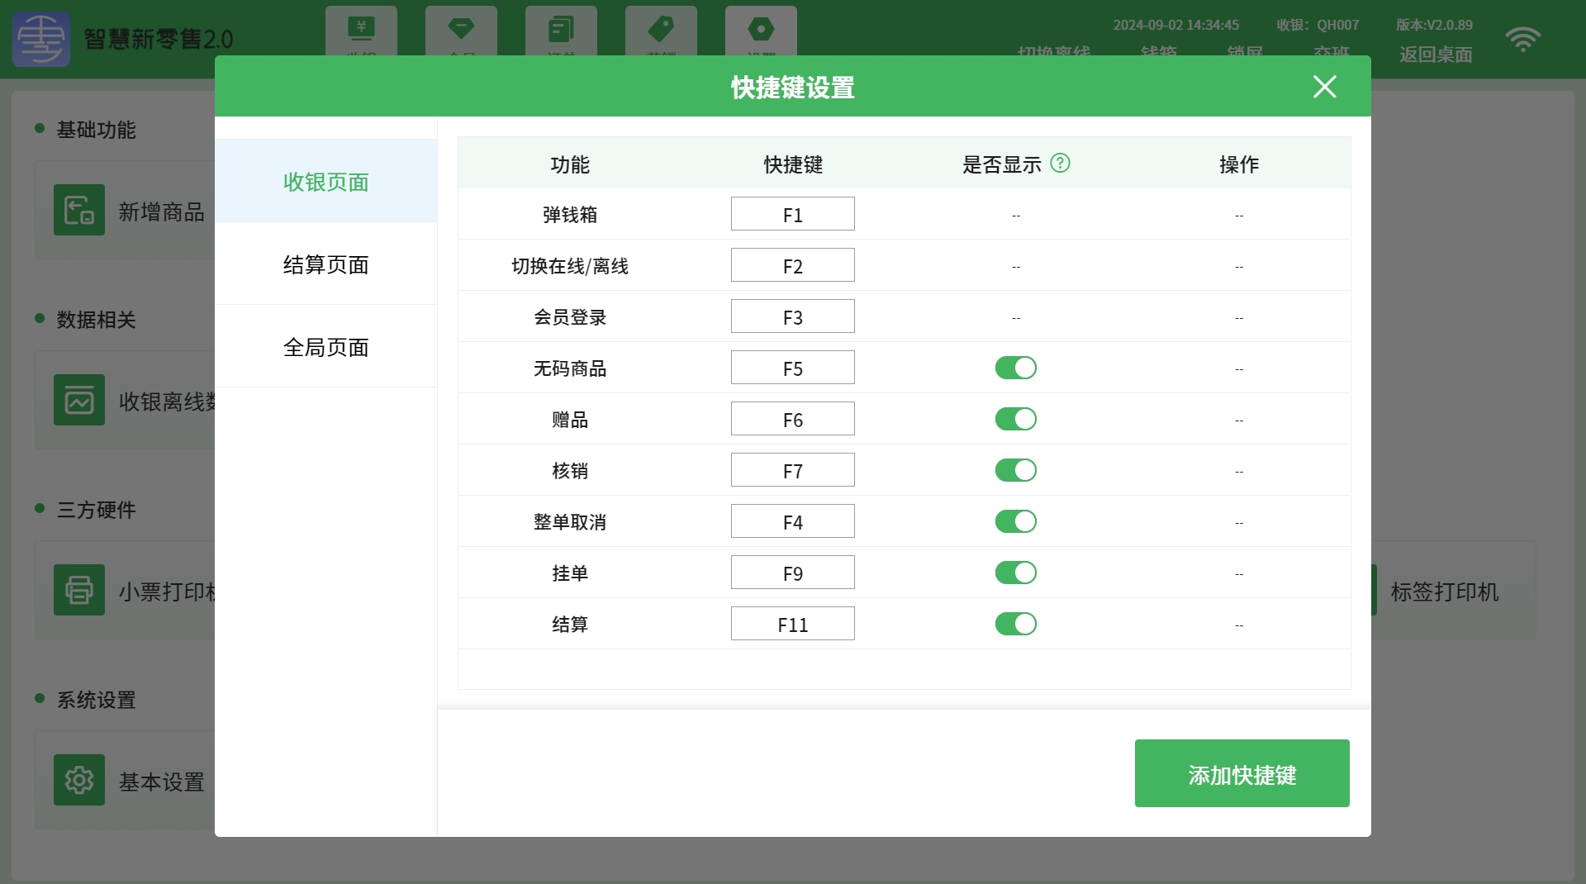This screenshot has width=1586, height=884.
Task: Click the 弹钱箱 function name
Action: (x=570, y=215)
